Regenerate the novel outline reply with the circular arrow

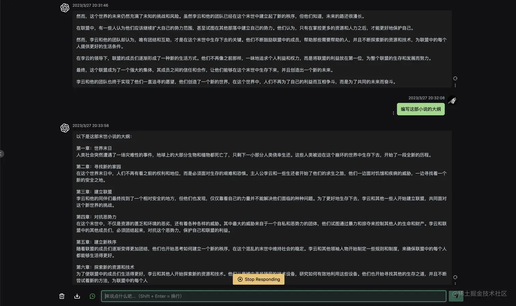455,277
